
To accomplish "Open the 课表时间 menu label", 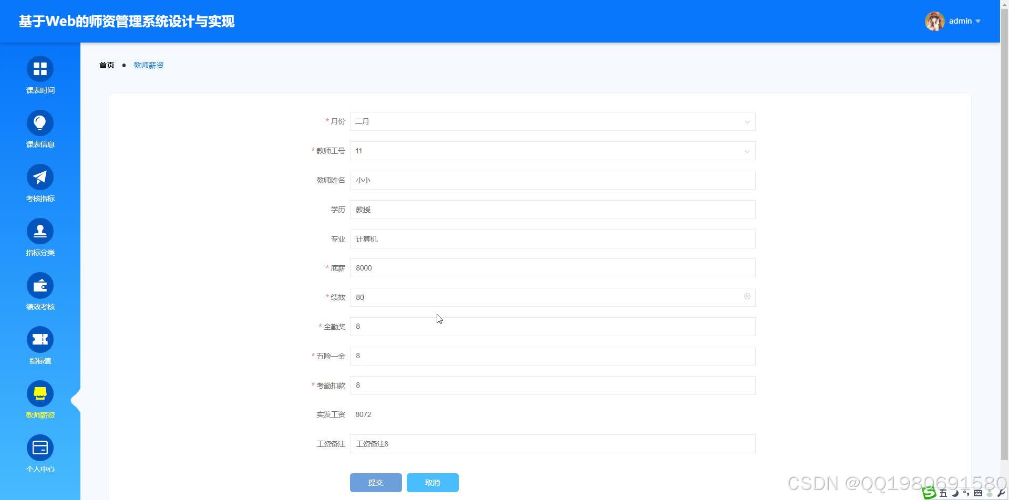I will click(x=40, y=90).
